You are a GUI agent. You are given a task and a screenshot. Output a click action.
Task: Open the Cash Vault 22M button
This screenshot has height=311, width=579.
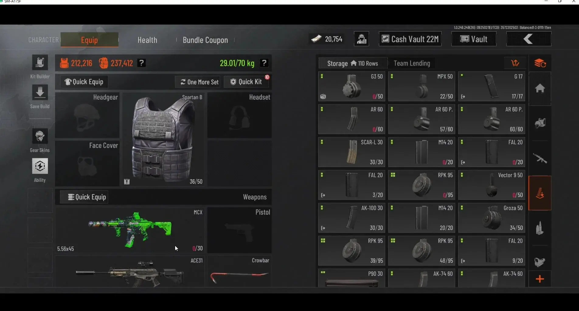click(x=410, y=39)
